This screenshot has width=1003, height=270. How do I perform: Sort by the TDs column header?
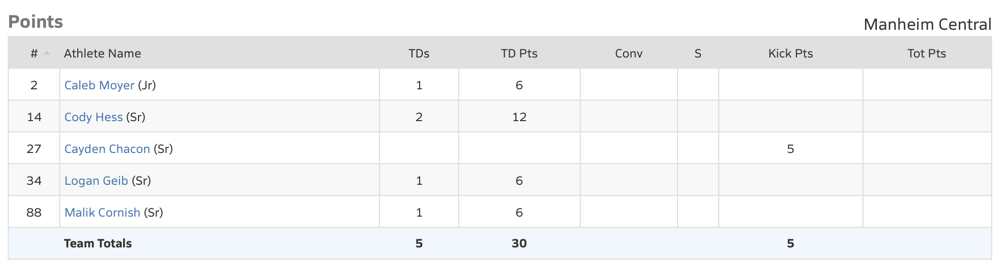419,53
